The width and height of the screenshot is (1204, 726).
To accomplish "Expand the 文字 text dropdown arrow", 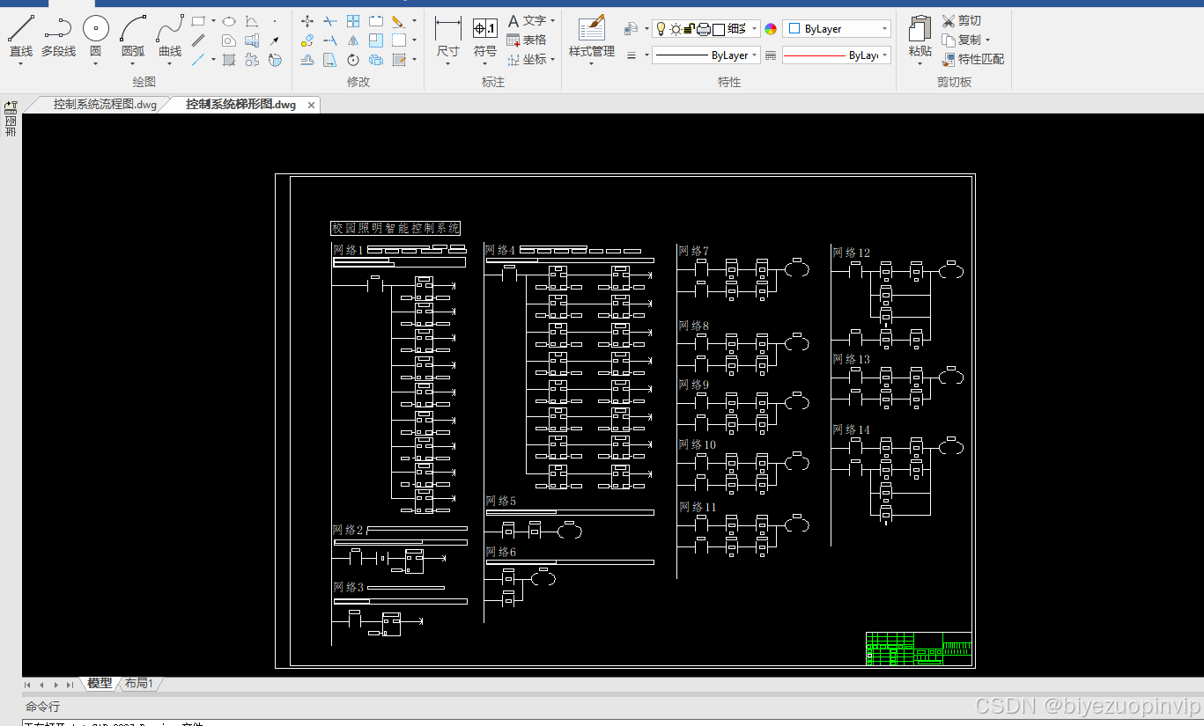I will pyautogui.click(x=552, y=20).
